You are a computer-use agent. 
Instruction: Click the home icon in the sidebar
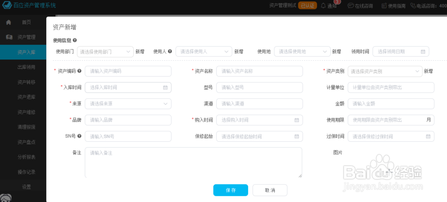pos(8,22)
